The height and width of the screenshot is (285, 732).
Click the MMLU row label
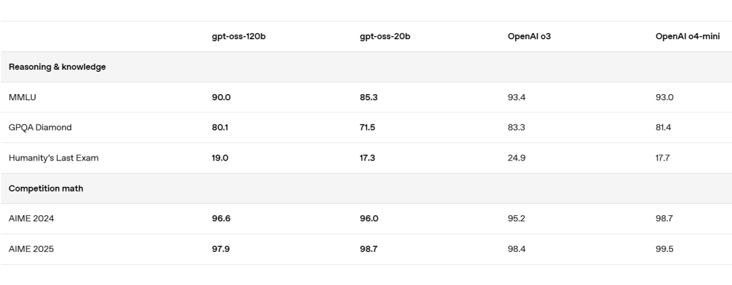(22, 97)
